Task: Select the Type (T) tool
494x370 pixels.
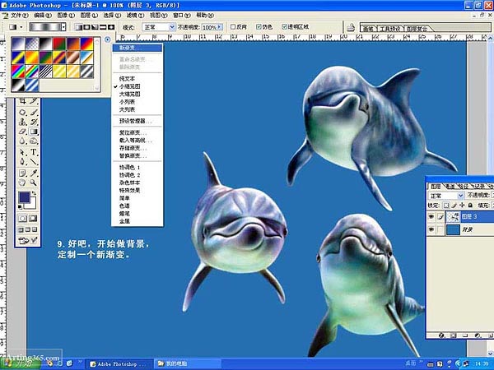Action: point(35,153)
